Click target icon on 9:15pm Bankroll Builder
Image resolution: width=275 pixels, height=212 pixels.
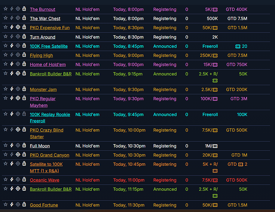point(18,73)
